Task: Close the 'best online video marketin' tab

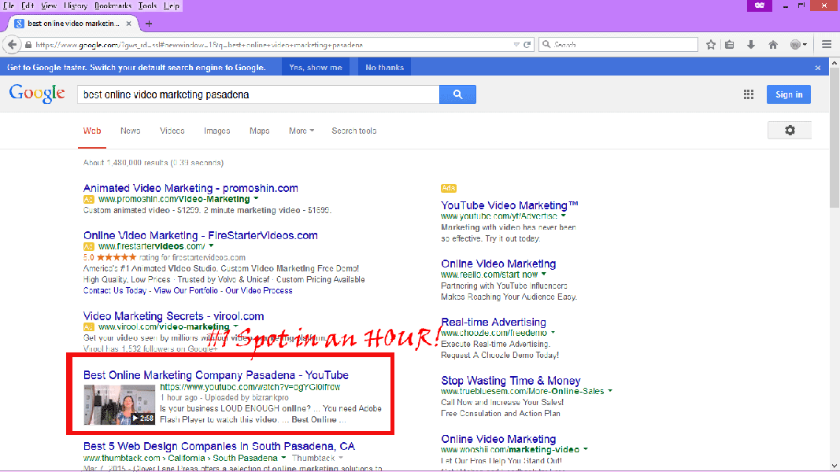Action: [128, 24]
